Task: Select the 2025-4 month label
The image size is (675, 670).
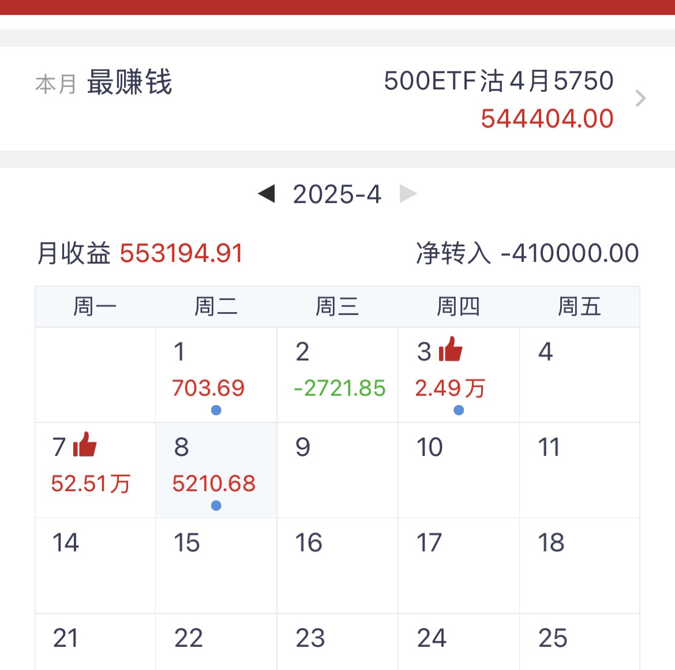Action: point(337,194)
